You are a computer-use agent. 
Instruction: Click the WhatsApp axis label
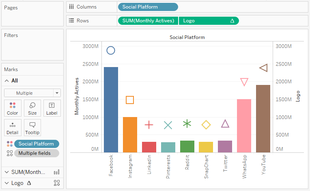pos(244,167)
